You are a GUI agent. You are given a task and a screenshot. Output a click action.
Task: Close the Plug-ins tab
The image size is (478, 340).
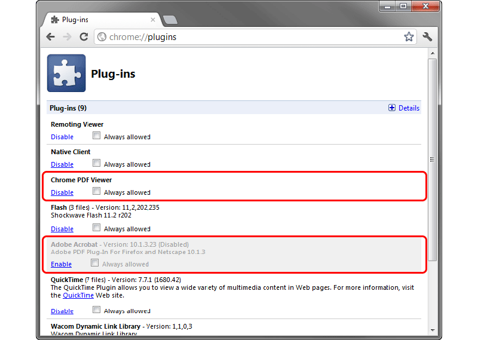tap(153, 20)
